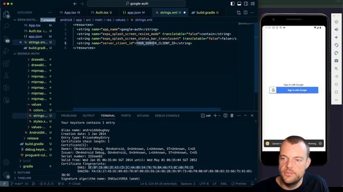Switch to the Auth.tsx editor tab

coord(101,13)
